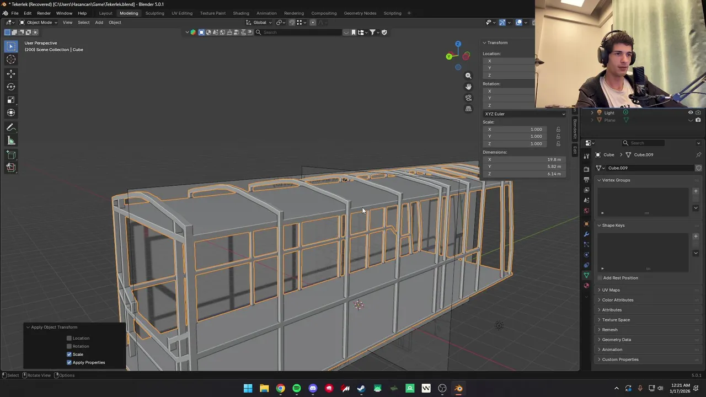The image size is (706, 397).
Task: Add a new shape key with plus button
Action: click(696, 237)
